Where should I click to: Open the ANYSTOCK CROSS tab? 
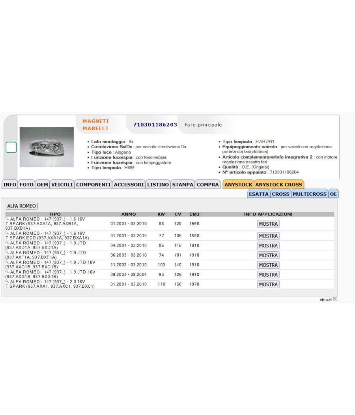[278, 185]
